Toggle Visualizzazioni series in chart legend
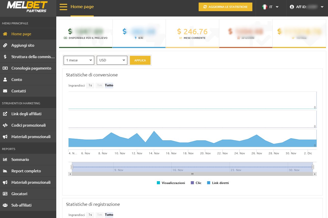This screenshot has width=328, height=218. tap(171, 183)
